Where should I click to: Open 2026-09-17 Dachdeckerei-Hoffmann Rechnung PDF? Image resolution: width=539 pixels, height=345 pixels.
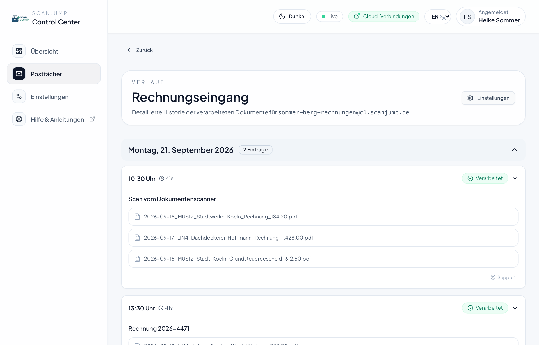pyautogui.click(x=323, y=238)
